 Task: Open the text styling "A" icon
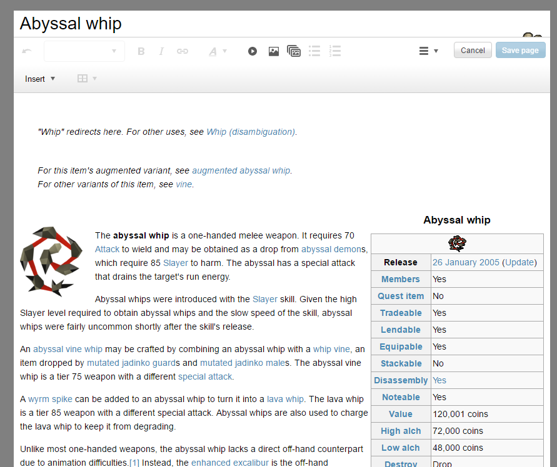(213, 51)
